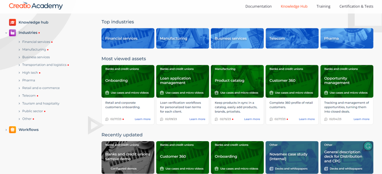
Task: Open the Business services industry tile
Action: point(237,38)
